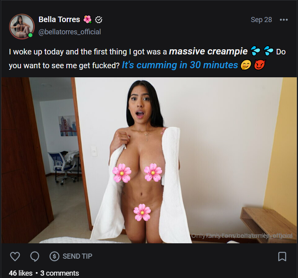
Task: View the 46 likes list
Action: tap(21, 273)
